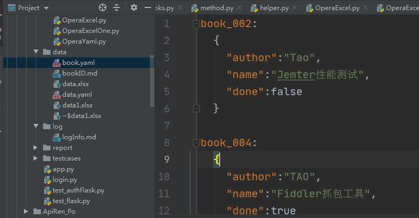Click the "TAO" author value on line 10
Viewport: 419px width, 218px height.
(299, 177)
